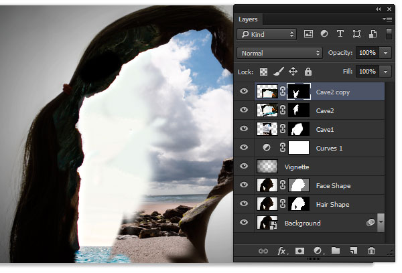The height and width of the screenshot is (273, 402).
Task: Toggle the layer filtering switch
Action: click(389, 34)
